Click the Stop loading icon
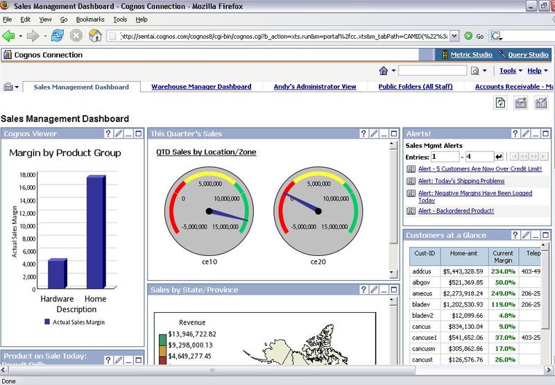The height and width of the screenshot is (385, 555). pyautogui.click(x=76, y=35)
